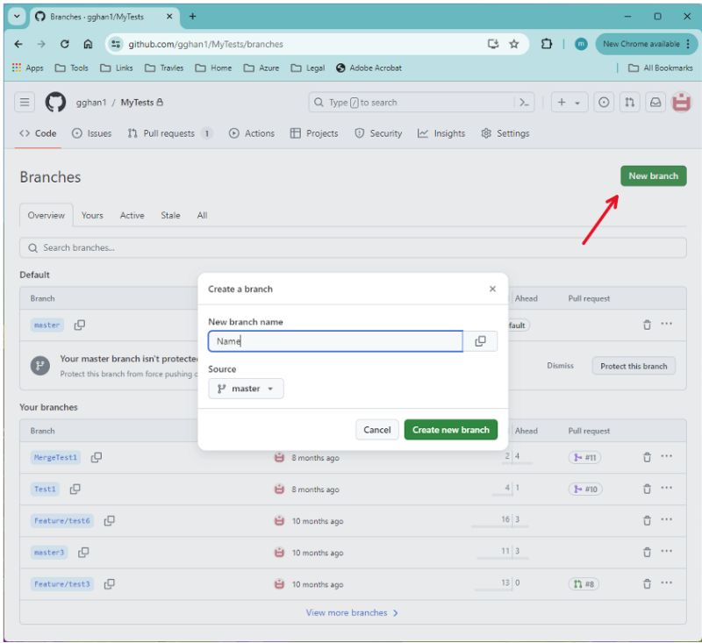
Task: Open the pull requests icon in the header
Action: click(627, 102)
